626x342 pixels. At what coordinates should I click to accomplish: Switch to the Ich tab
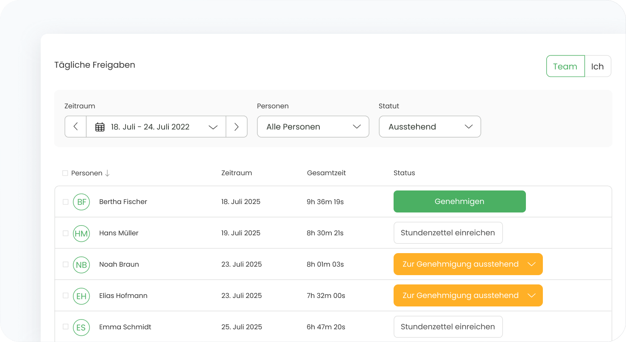pyautogui.click(x=597, y=66)
